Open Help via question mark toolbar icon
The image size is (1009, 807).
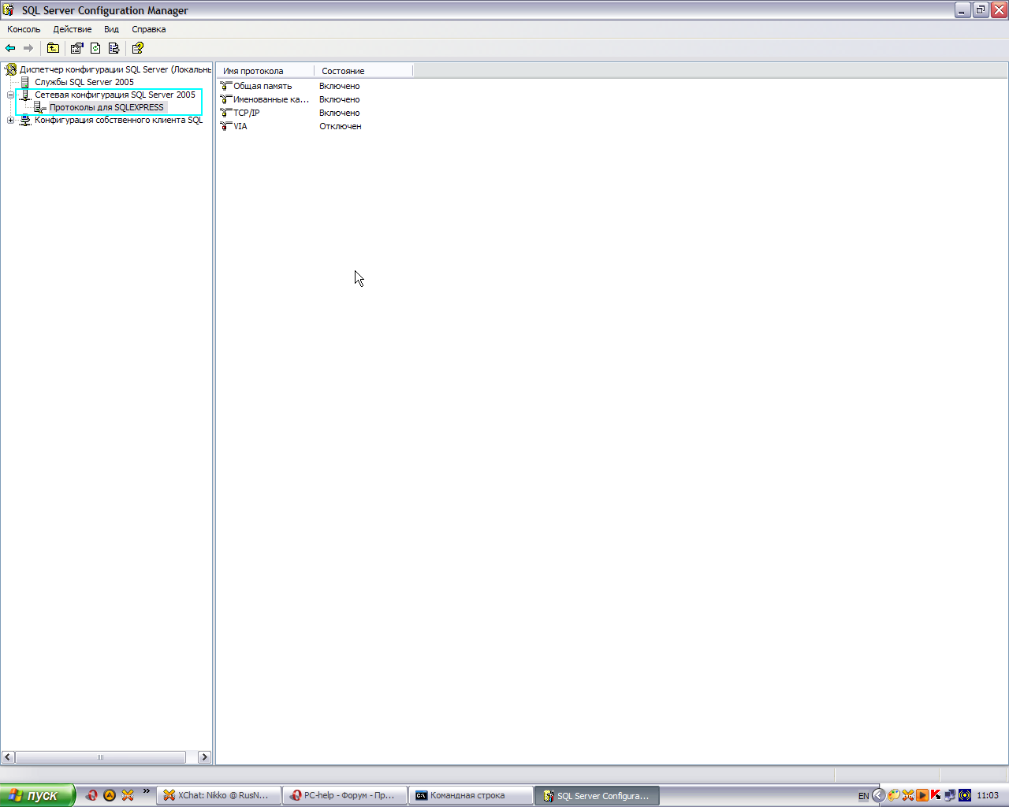point(137,48)
